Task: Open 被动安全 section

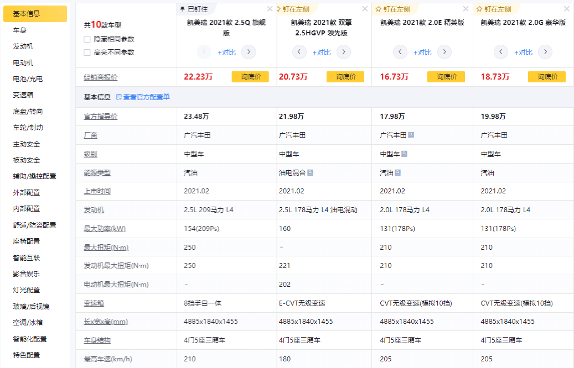Action: pyautogui.click(x=27, y=160)
